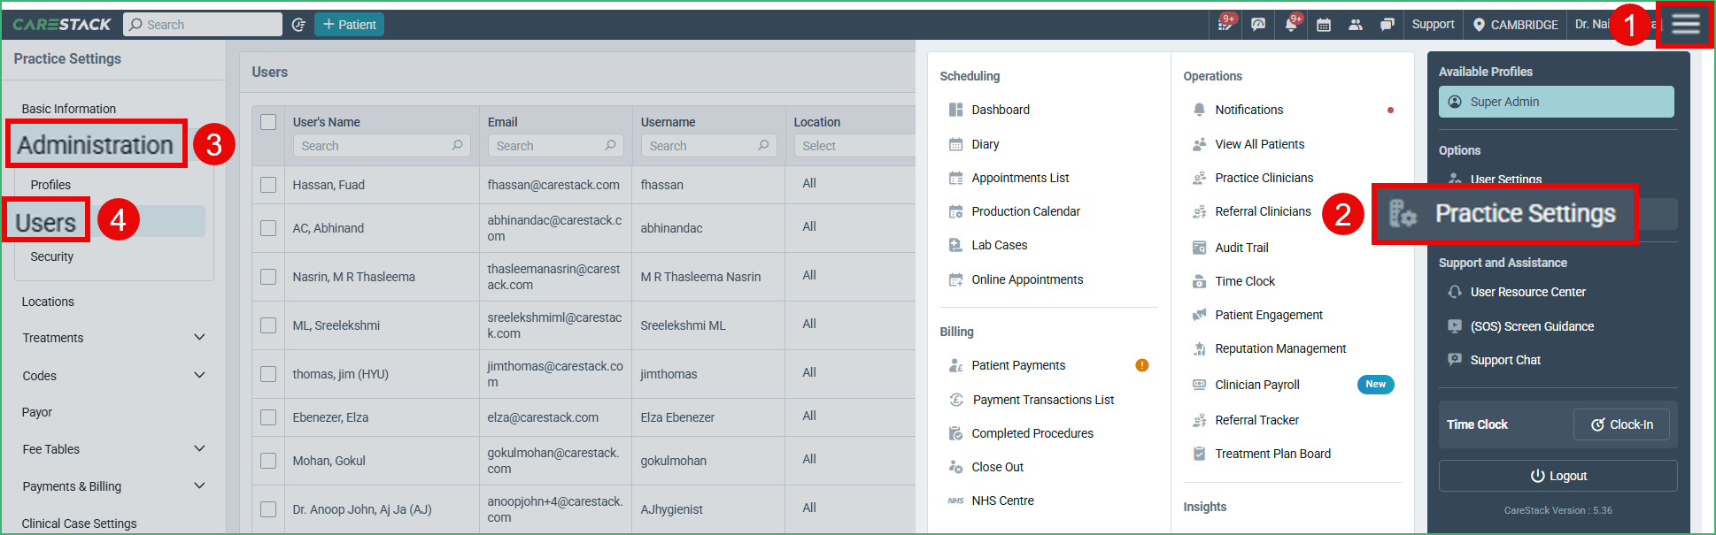Check the box for Mohan, Gokul

pyautogui.click(x=268, y=461)
